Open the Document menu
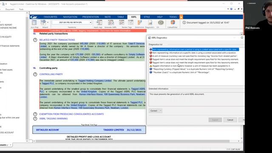Screen dimensions: 272x153 coord(10,9)
